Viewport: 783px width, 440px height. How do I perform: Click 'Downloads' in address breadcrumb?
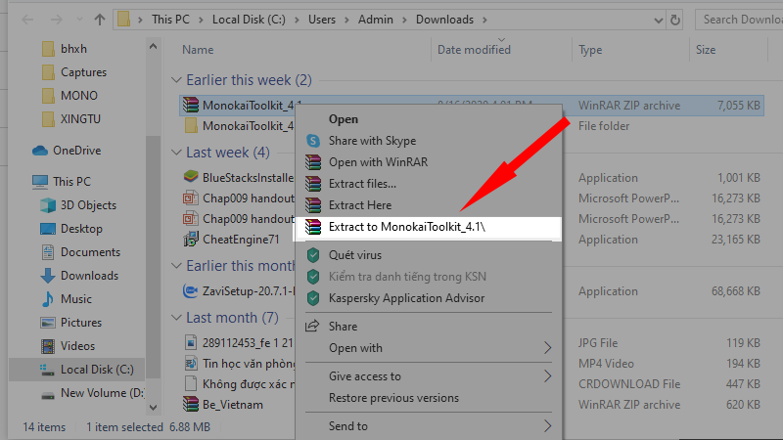click(444, 20)
